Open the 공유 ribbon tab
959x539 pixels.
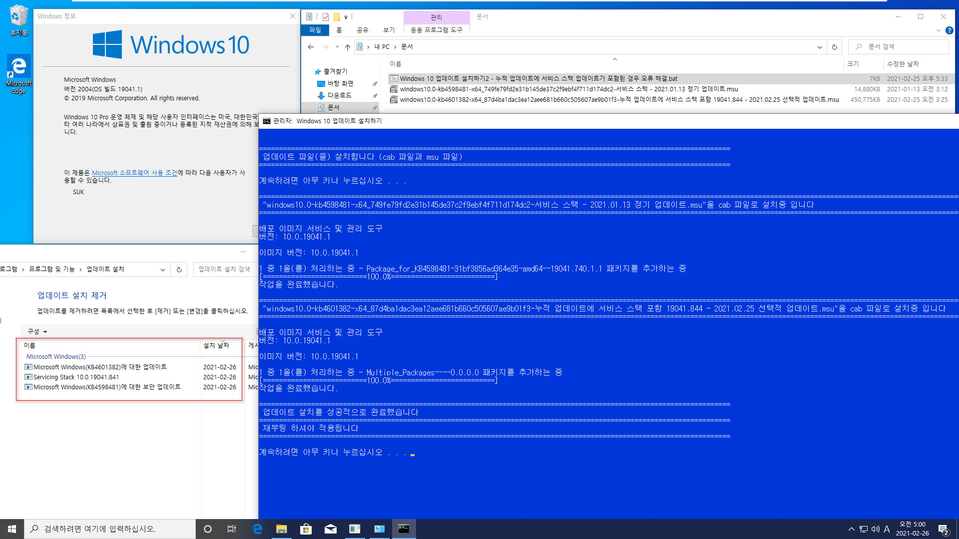click(x=363, y=30)
